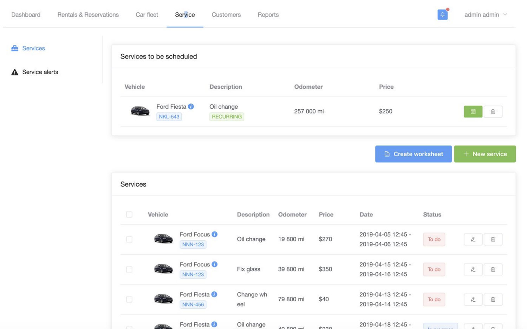This screenshot has height=329, width=527.
Task: Click To do status in $40 row
Action: (434, 300)
